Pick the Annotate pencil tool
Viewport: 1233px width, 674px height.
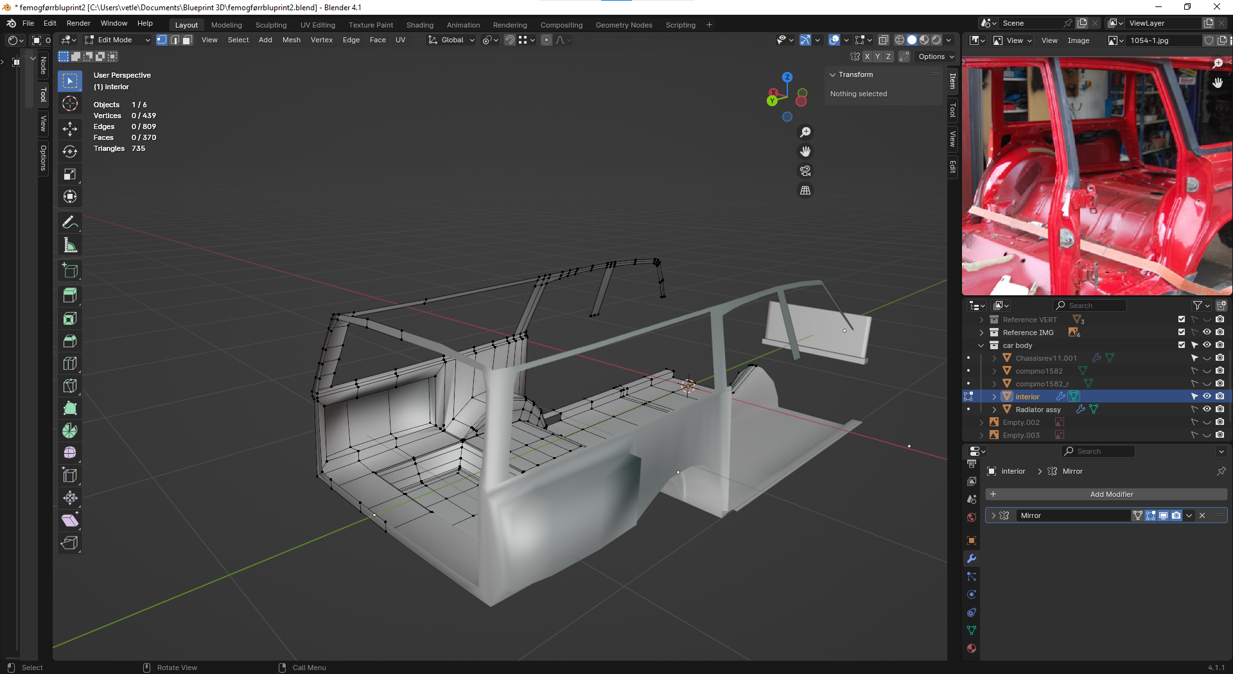point(70,223)
